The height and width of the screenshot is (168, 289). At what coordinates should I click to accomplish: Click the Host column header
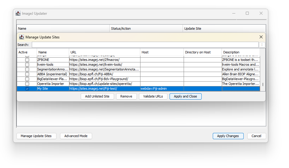pyautogui.click(x=162, y=52)
